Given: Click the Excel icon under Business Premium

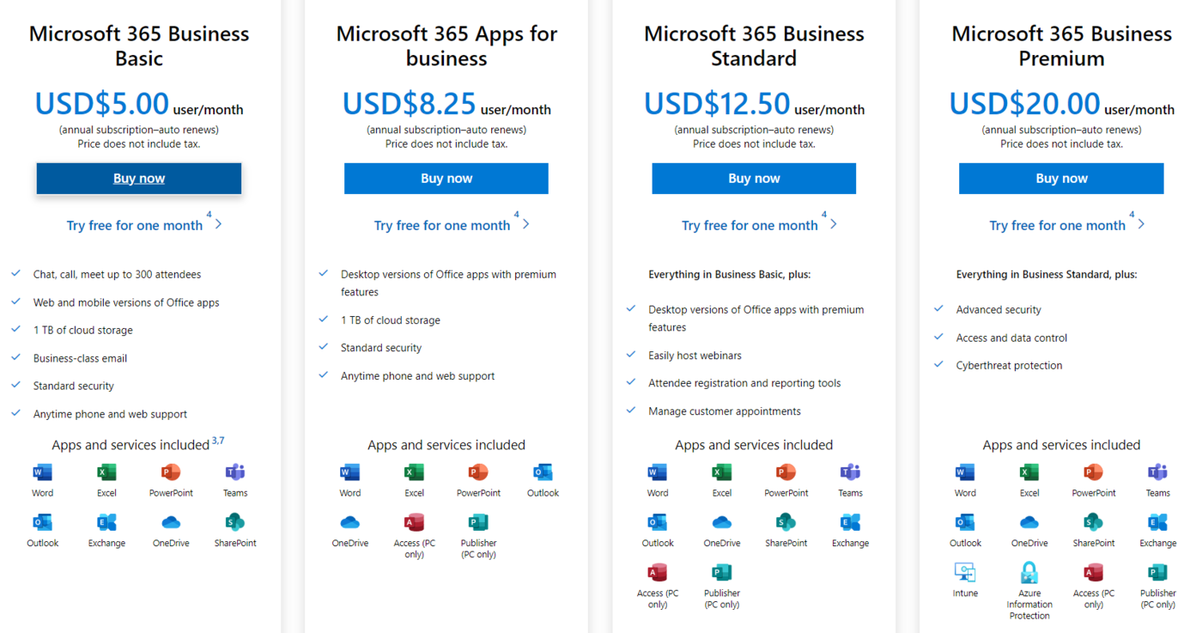Looking at the screenshot, I should [x=1029, y=472].
